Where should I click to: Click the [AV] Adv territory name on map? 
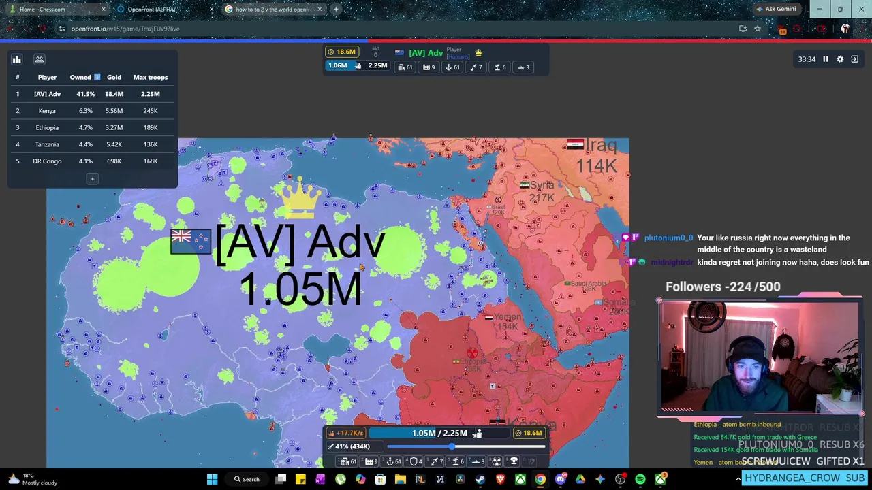pos(300,243)
